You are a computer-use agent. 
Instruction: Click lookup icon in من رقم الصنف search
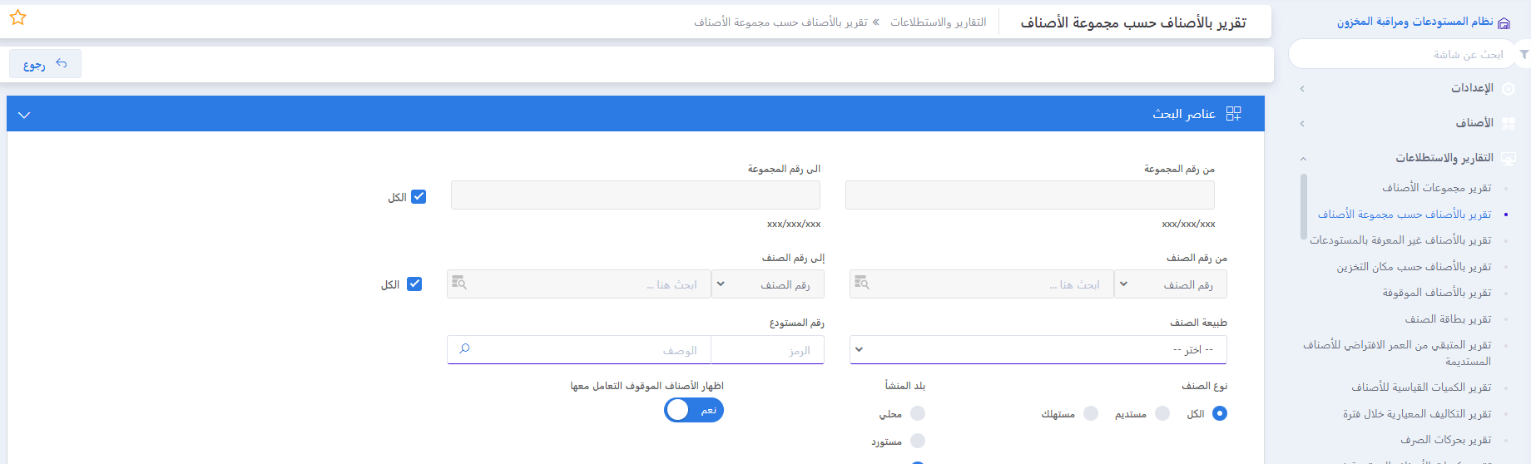coord(862,284)
